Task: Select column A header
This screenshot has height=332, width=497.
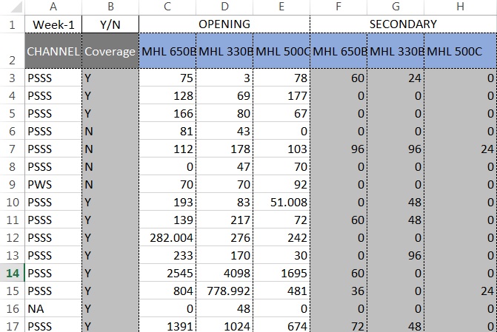Action: click(x=53, y=7)
